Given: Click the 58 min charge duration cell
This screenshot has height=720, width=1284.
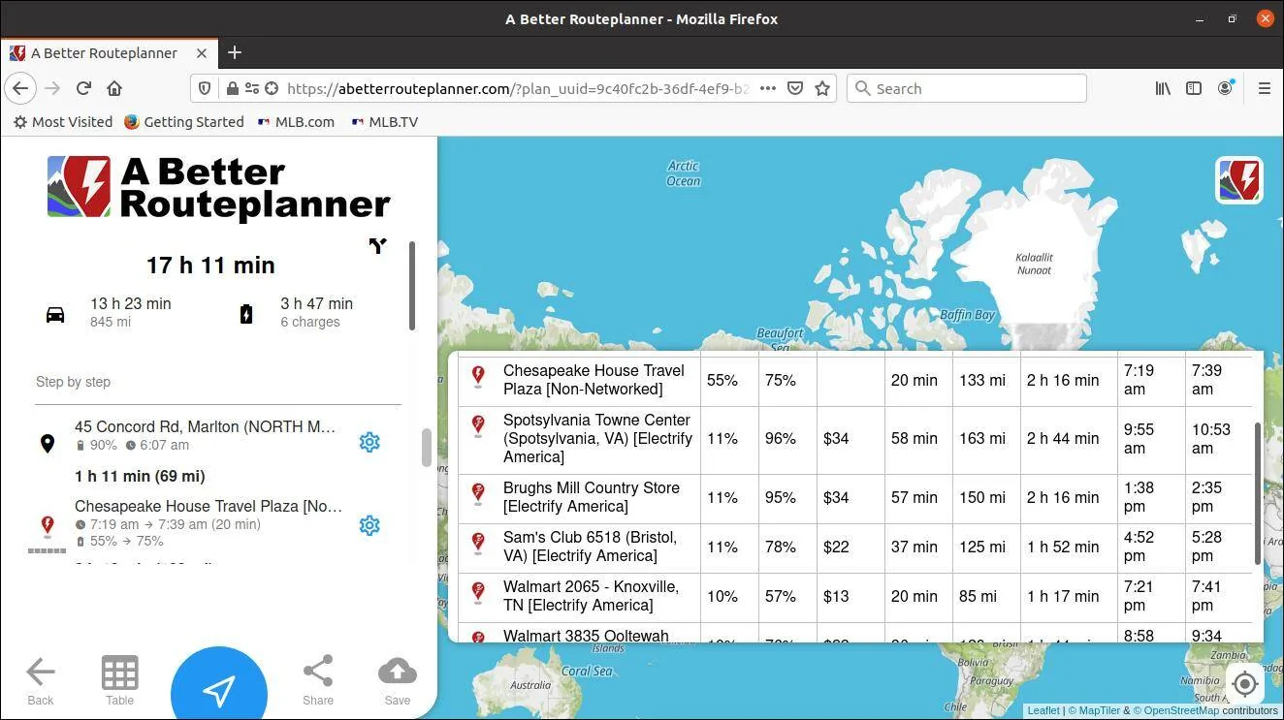Looking at the screenshot, I should 915,439.
